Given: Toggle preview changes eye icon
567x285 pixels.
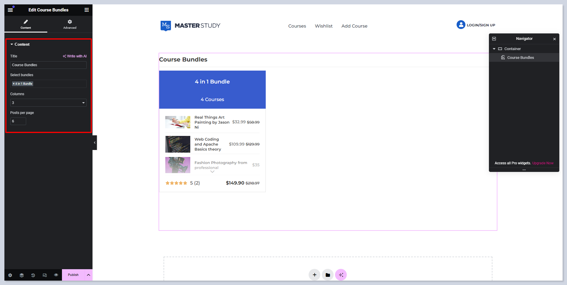Looking at the screenshot, I should click(x=56, y=275).
